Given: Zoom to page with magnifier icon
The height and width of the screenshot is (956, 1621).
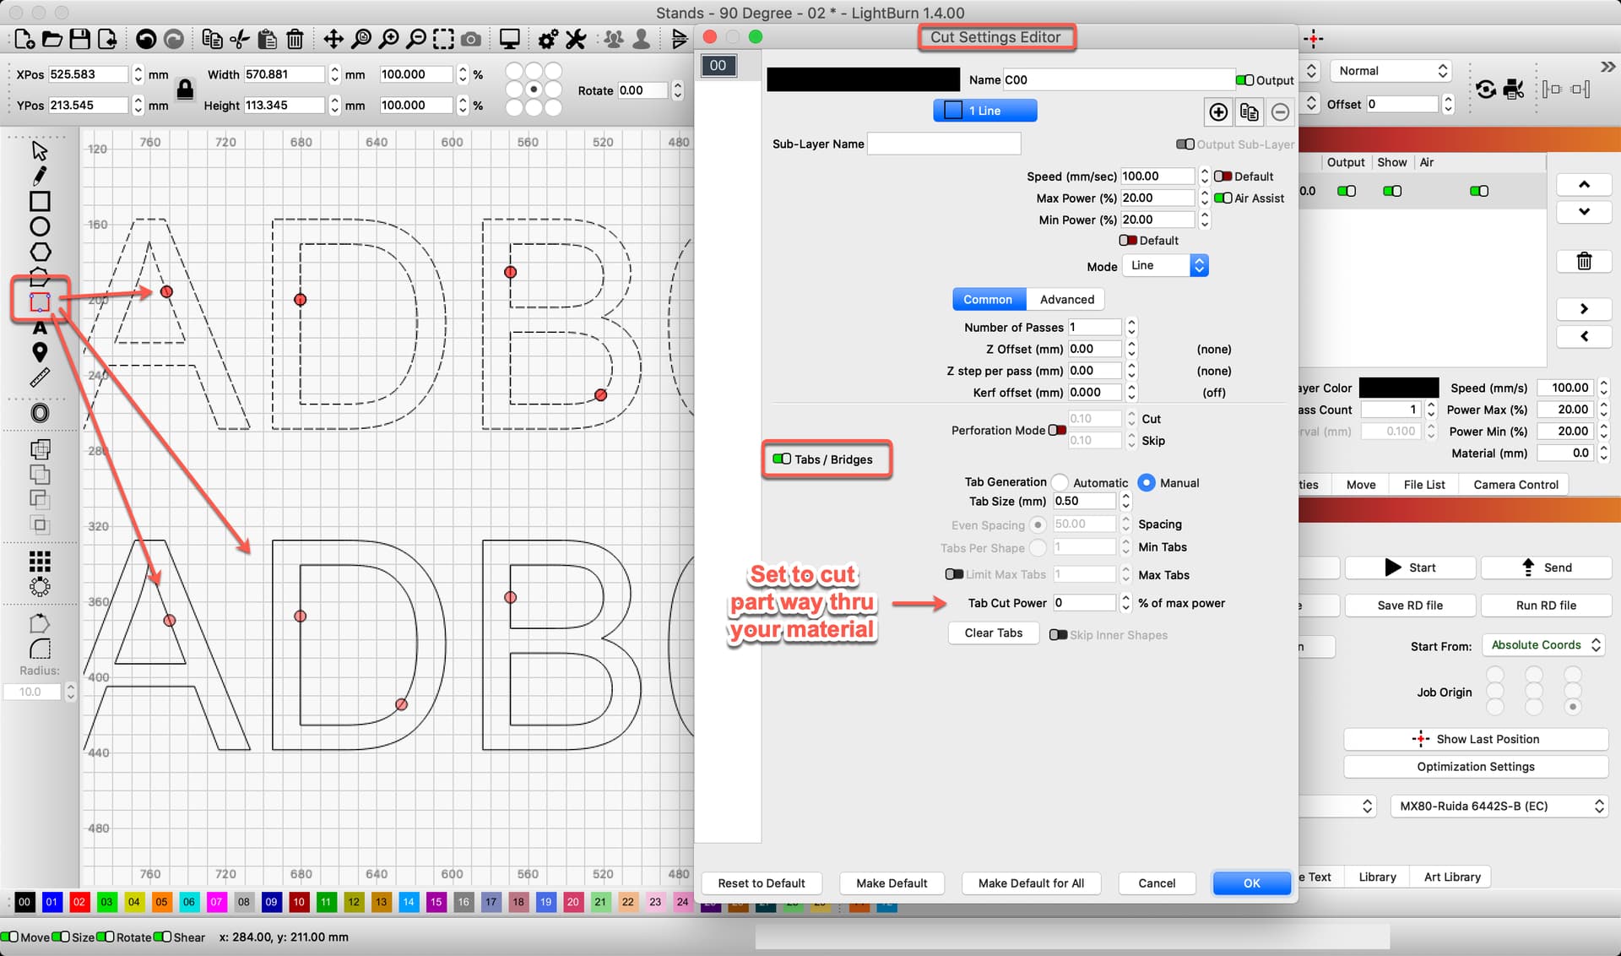Looking at the screenshot, I should (x=361, y=39).
